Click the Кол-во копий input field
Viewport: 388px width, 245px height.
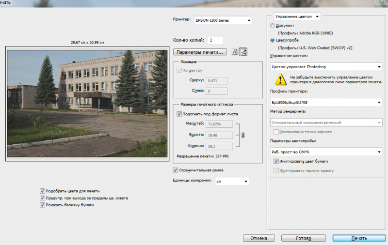(215, 40)
